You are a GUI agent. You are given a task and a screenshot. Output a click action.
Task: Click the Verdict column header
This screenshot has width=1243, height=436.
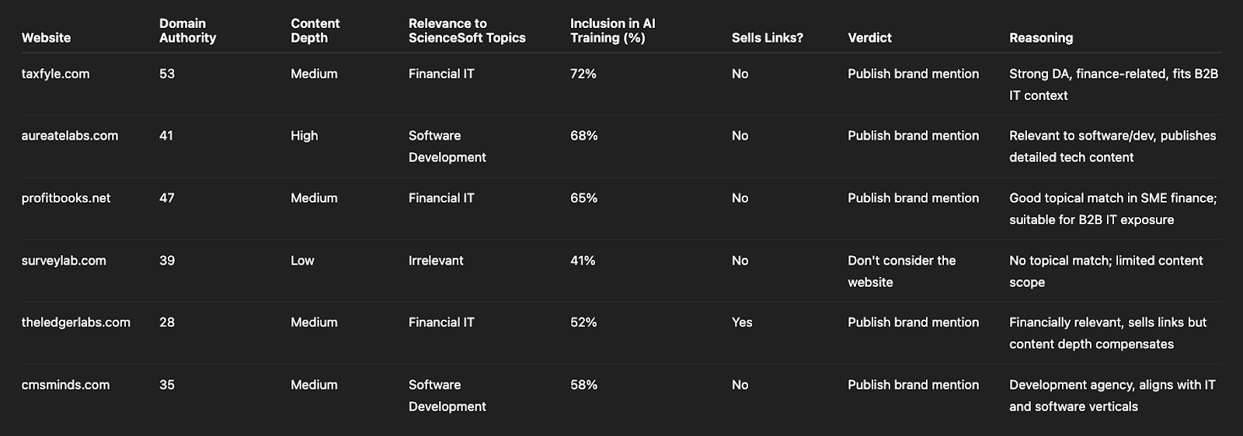pyautogui.click(x=869, y=37)
